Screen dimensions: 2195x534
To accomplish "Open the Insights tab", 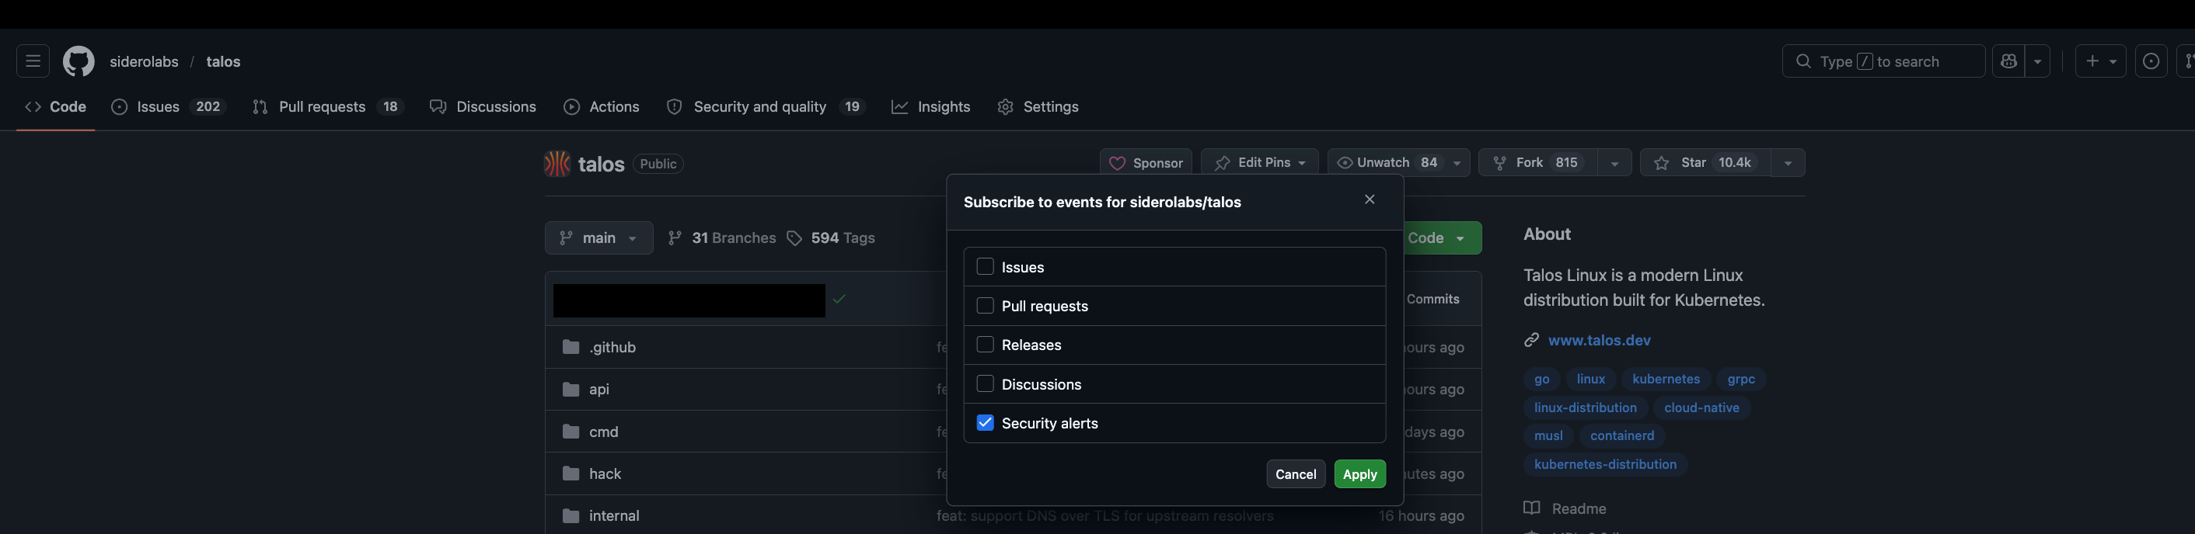I will tap(930, 106).
